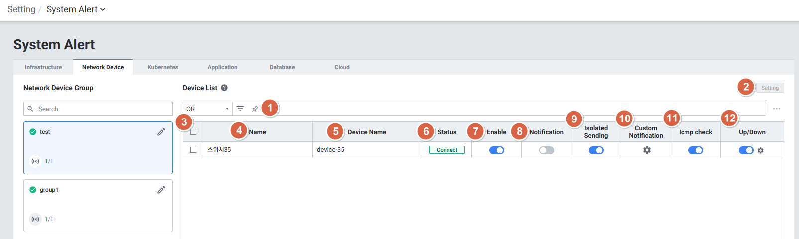The height and width of the screenshot is (239, 799).
Task: Switch to the Kubernetes tab
Action: click(x=163, y=67)
